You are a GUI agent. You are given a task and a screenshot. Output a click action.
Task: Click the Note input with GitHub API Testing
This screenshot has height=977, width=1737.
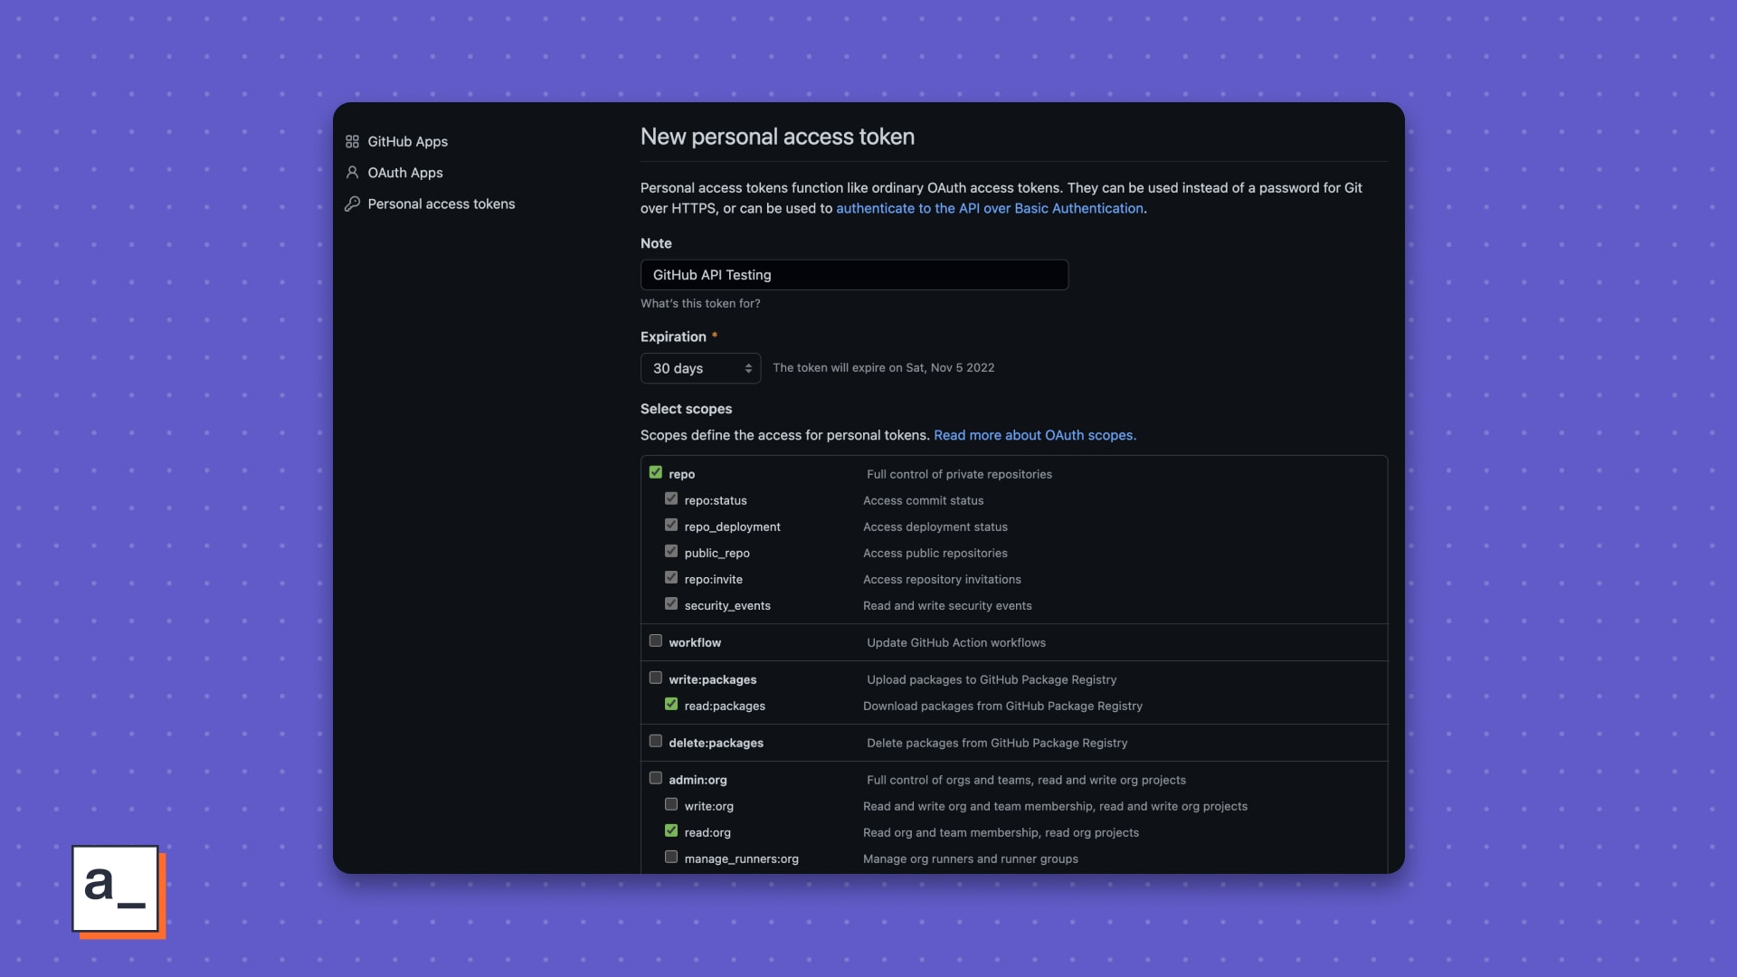click(x=854, y=275)
